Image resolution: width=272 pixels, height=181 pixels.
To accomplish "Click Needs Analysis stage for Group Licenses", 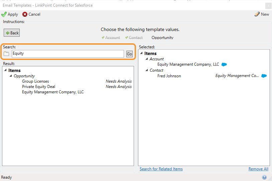I will point(119,81).
